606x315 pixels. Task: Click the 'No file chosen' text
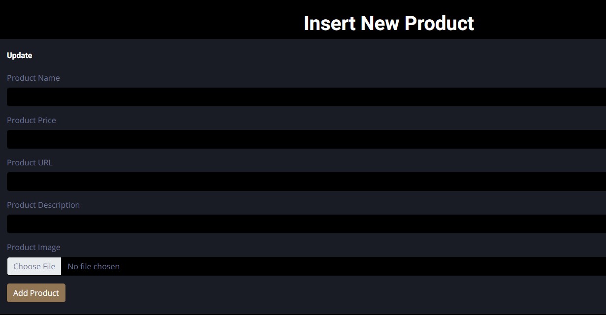tap(94, 266)
